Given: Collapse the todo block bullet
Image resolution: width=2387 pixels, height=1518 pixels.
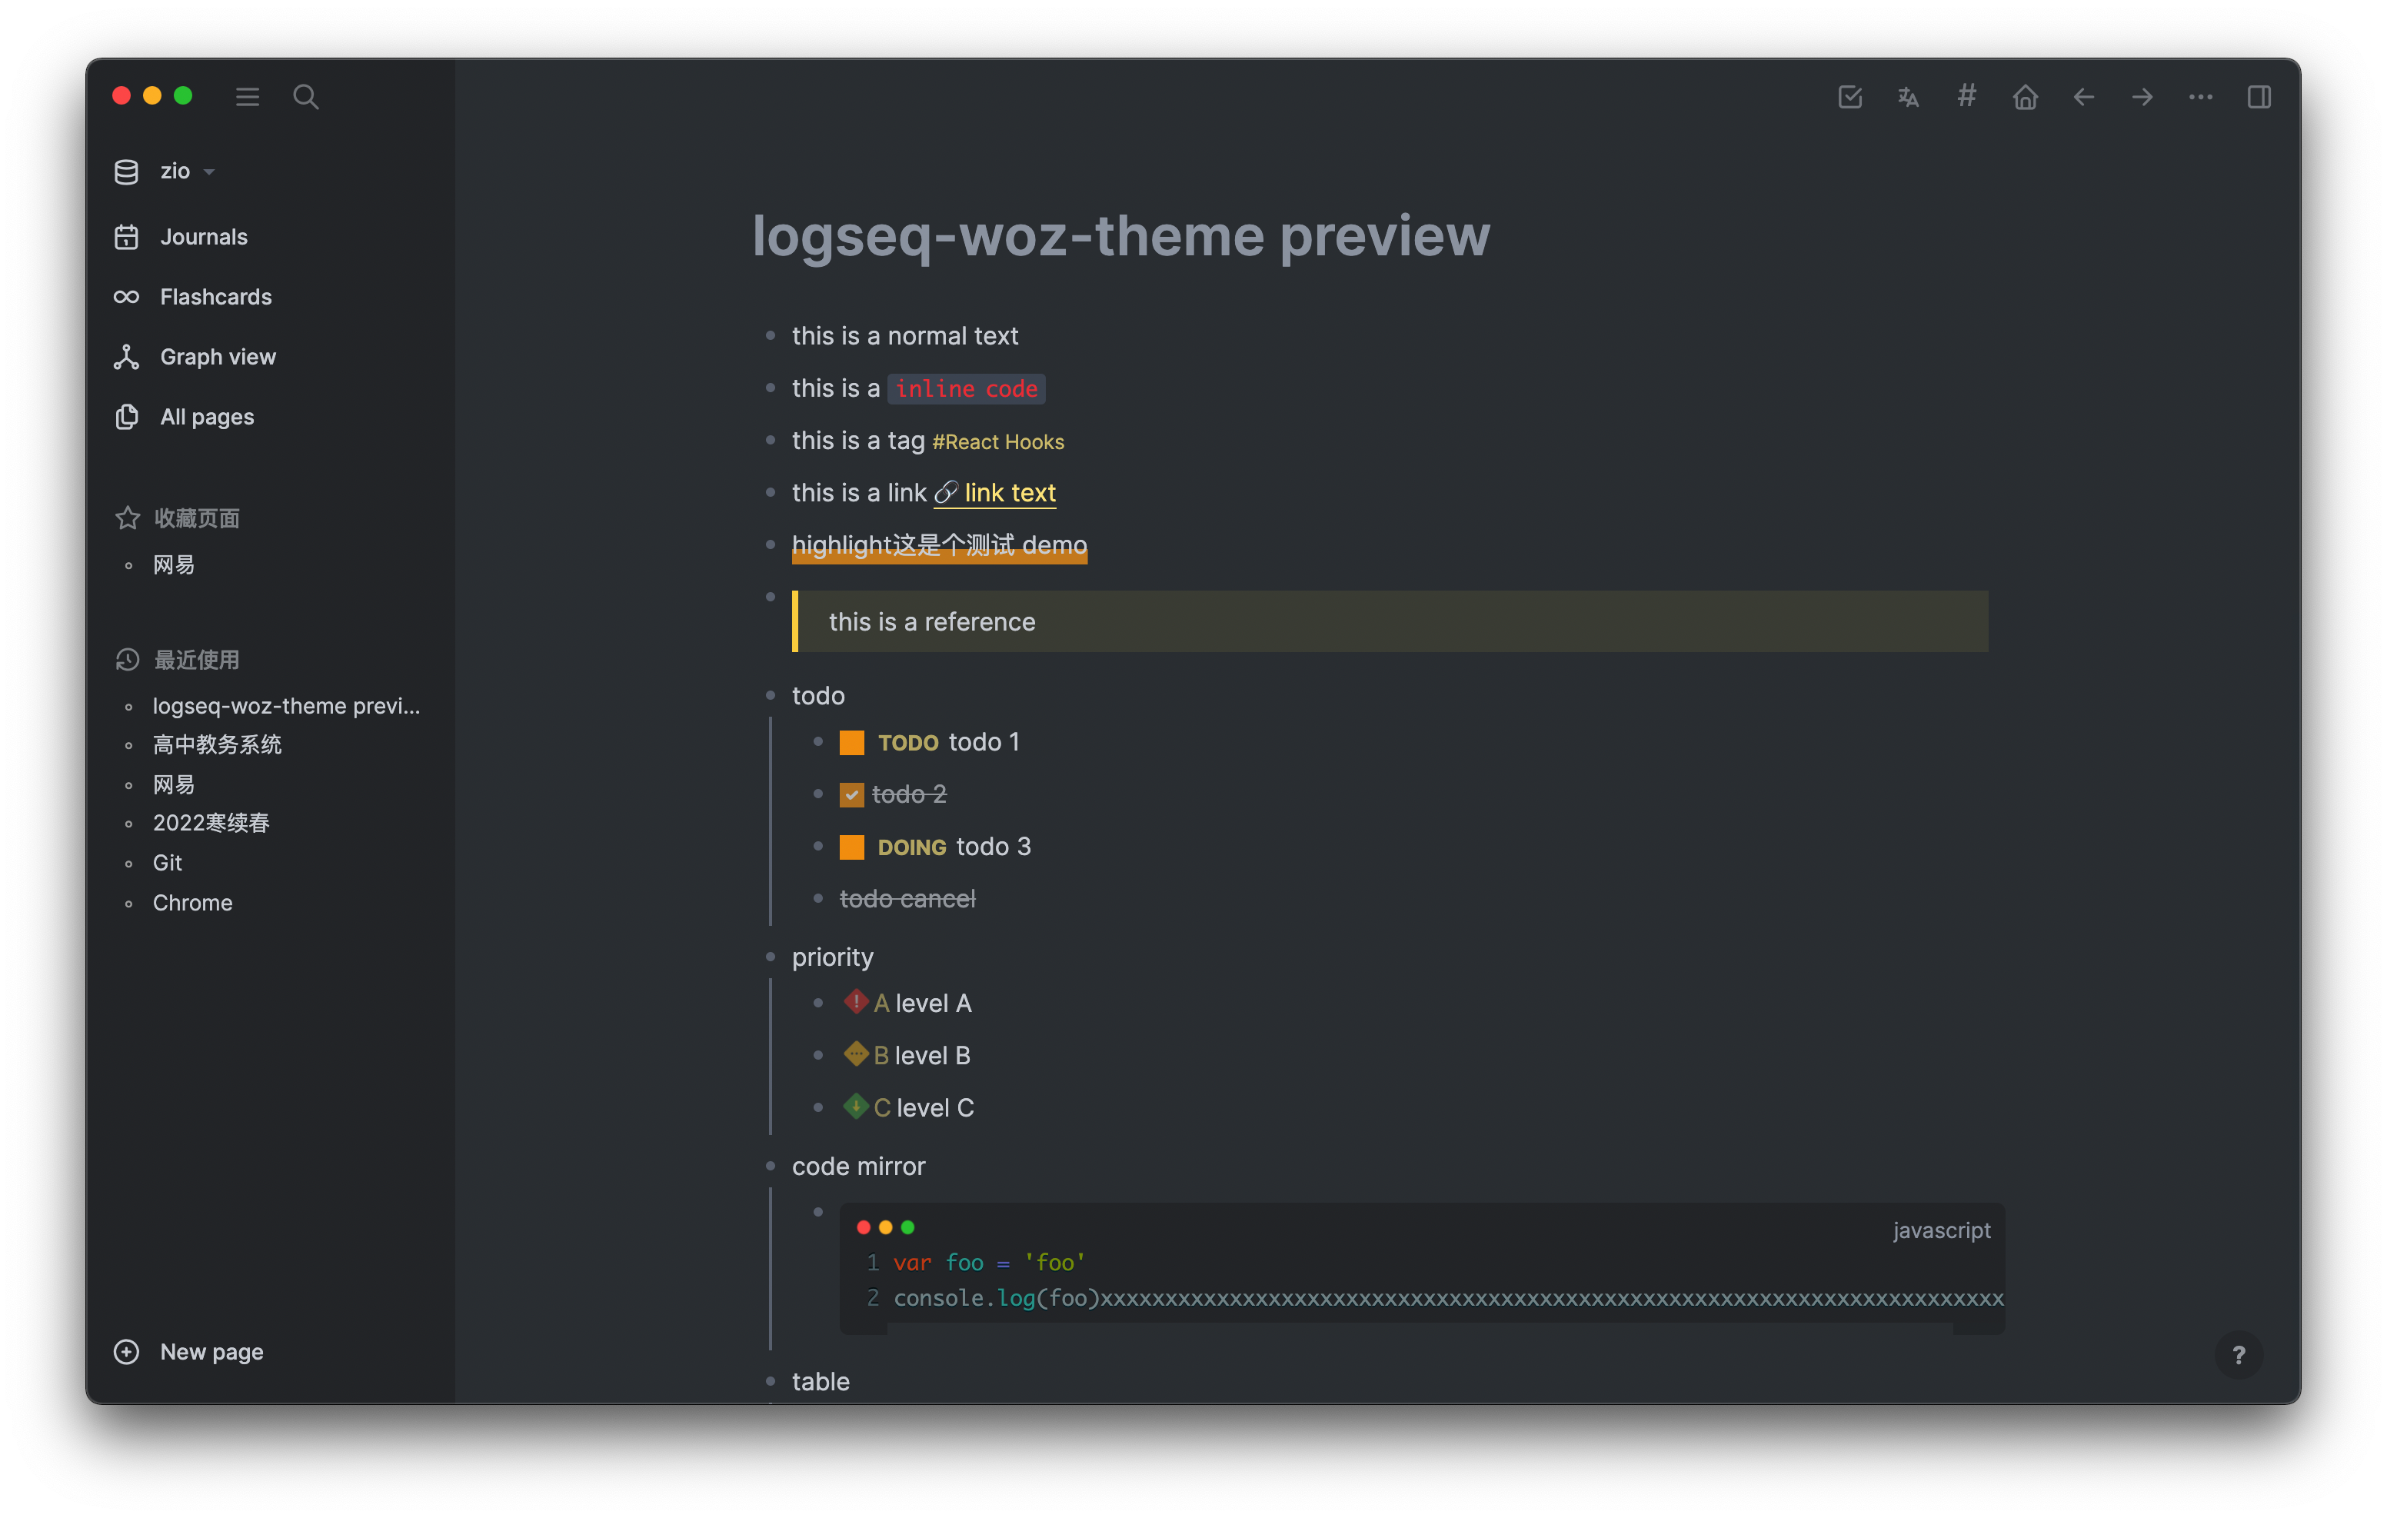Looking at the screenshot, I should (771, 695).
